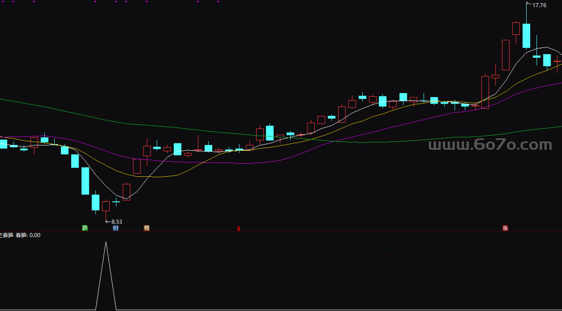
Task: Click the white baseline of the indicator panel
Action: [x=312, y=309]
